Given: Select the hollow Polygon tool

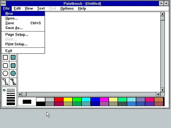Looking at the screenshot, I should 5,82.
